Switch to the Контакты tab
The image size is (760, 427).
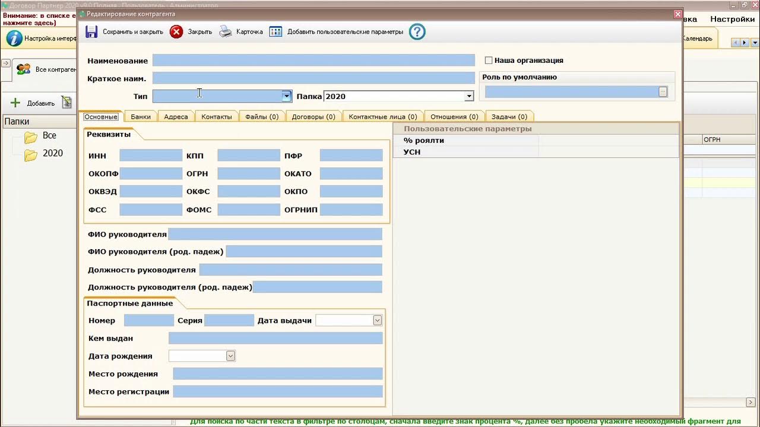point(217,117)
